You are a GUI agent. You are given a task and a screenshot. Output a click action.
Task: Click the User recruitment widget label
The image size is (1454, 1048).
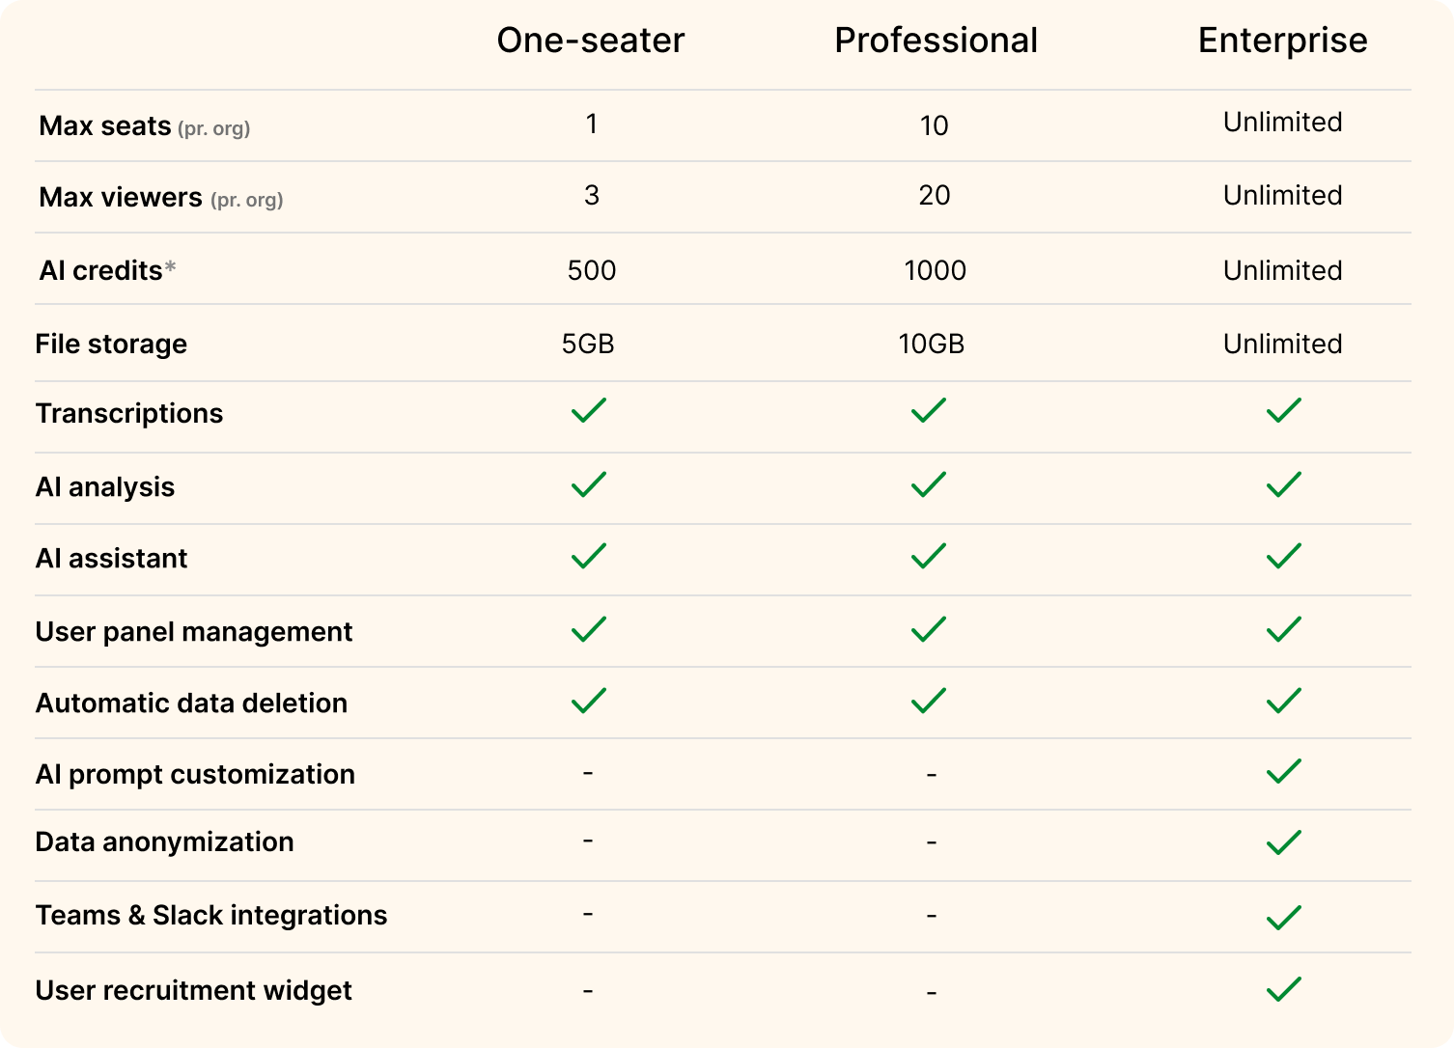[193, 990]
